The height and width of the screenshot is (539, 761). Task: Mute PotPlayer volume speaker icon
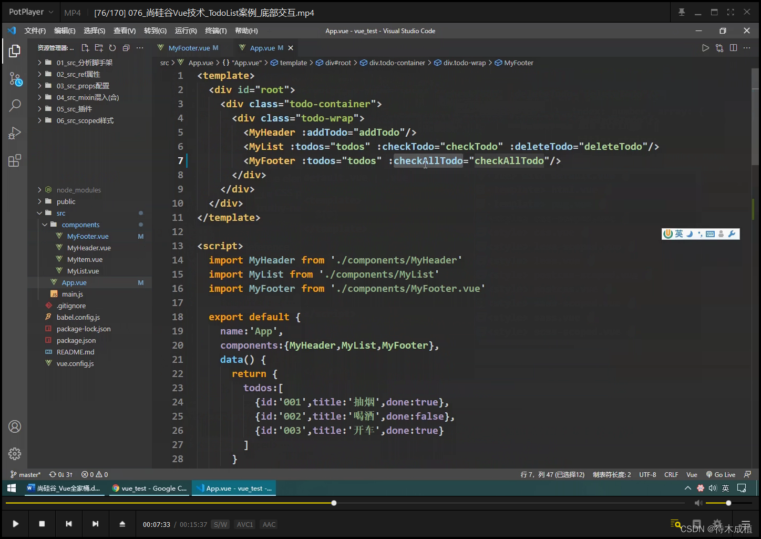pos(698,503)
